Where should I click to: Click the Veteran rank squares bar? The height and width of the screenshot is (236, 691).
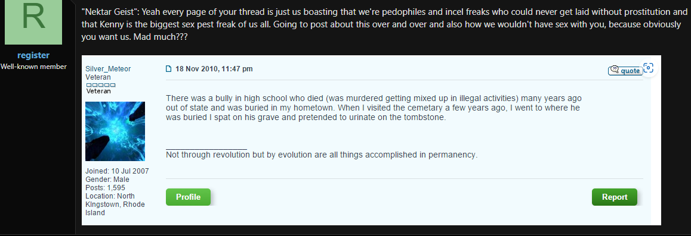click(x=101, y=84)
